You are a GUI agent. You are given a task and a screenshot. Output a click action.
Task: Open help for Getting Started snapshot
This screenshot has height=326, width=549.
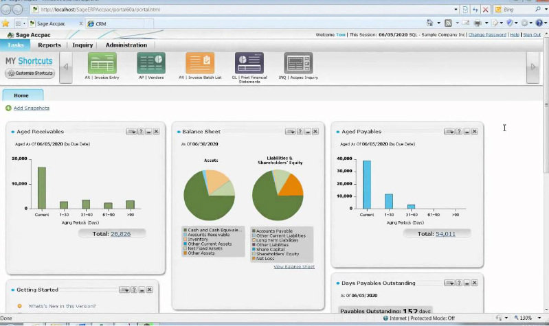tap(134, 290)
